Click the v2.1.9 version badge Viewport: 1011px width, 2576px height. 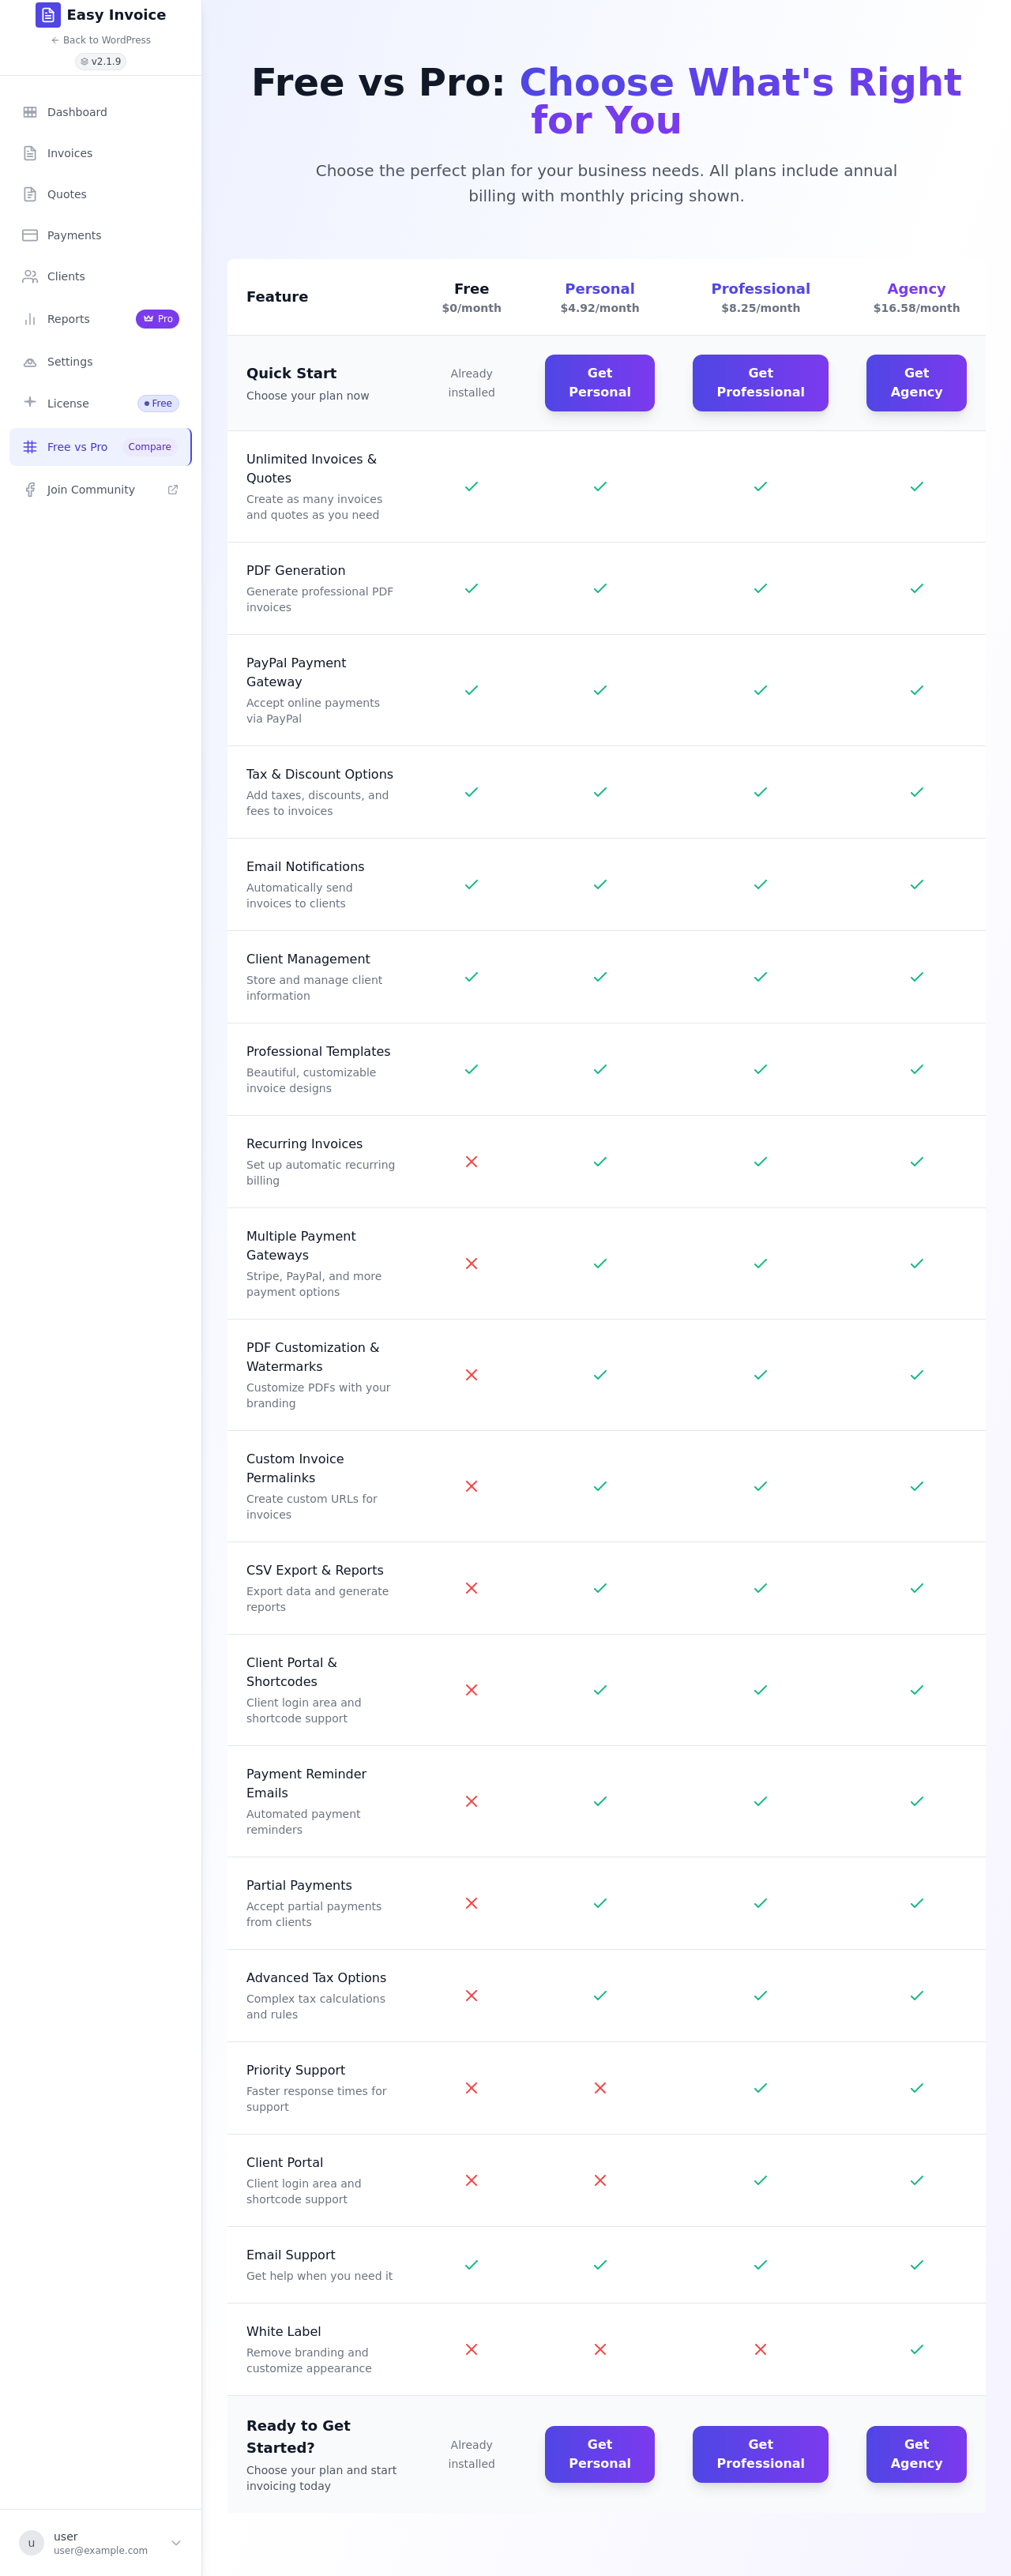(x=101, y=61)
